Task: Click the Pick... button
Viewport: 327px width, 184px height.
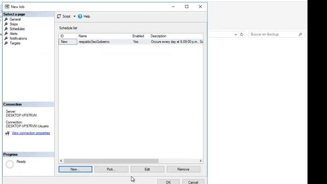Action: point(111,169)
